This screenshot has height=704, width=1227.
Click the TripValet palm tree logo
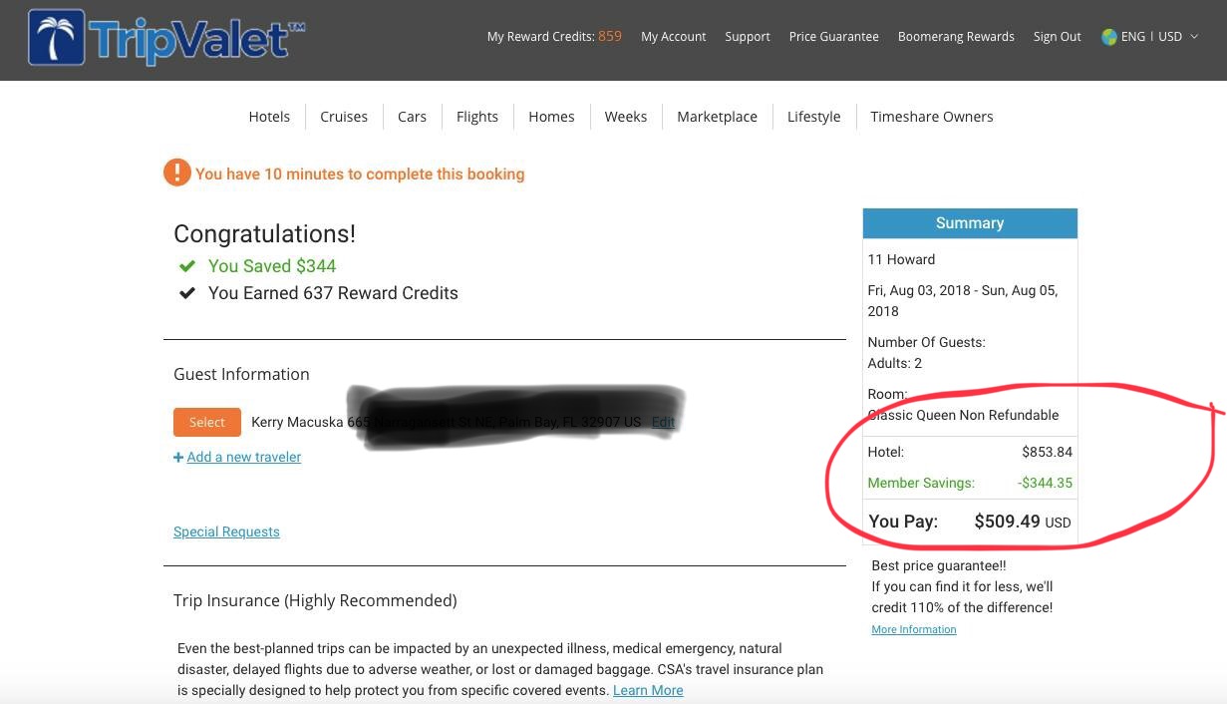pos(56,38)
